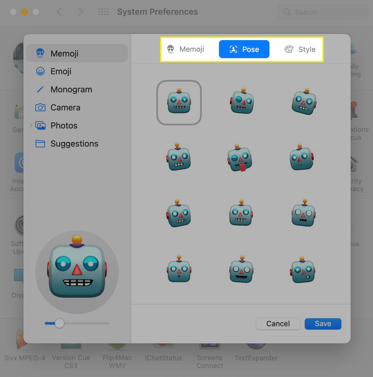Switch to the Style tab
Image resolution: width=373 pixels, height=377 pixels.
pyautogui.click(x=300, y=49)
